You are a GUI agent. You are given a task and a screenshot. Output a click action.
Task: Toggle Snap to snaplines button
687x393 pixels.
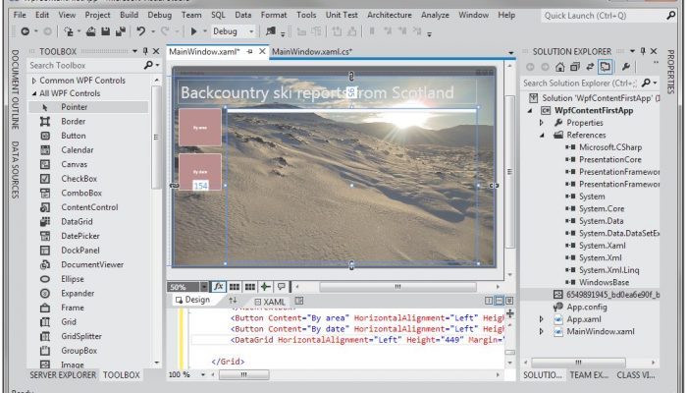[x=266, y=287]
